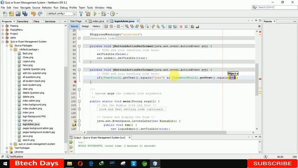Select the Source view button

pyautogui.click(x=74, y=26)
